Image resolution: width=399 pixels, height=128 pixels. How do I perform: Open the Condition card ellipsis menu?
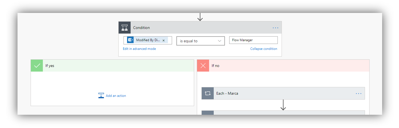275,28
